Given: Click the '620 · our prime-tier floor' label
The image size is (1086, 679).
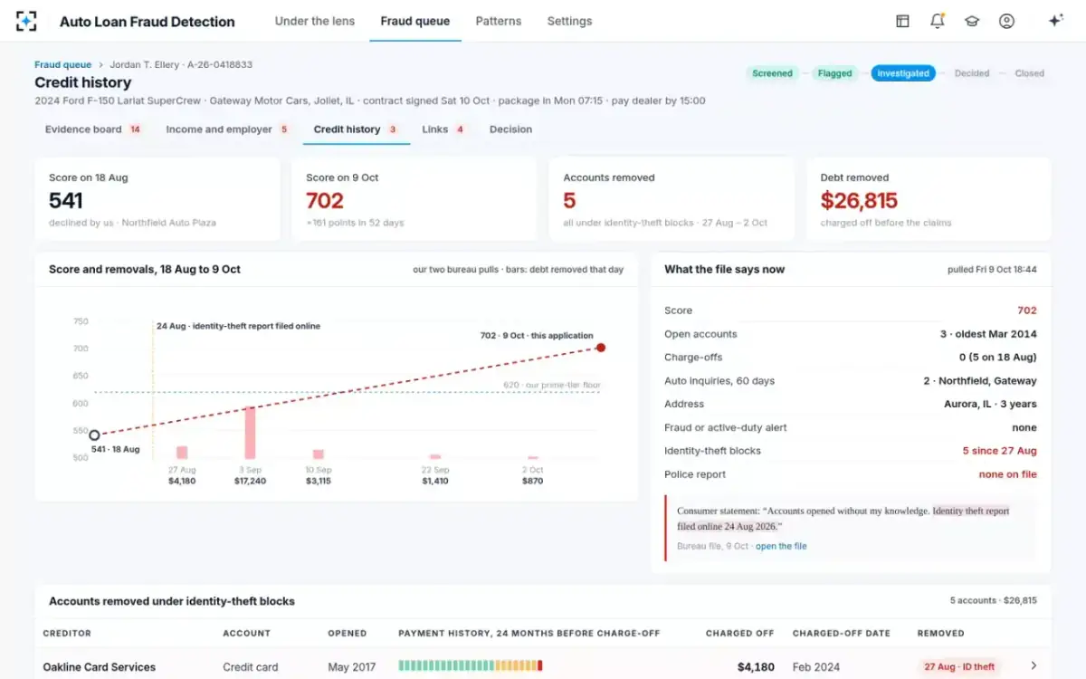Looking at the screenshot, I should tap(552, 385).
